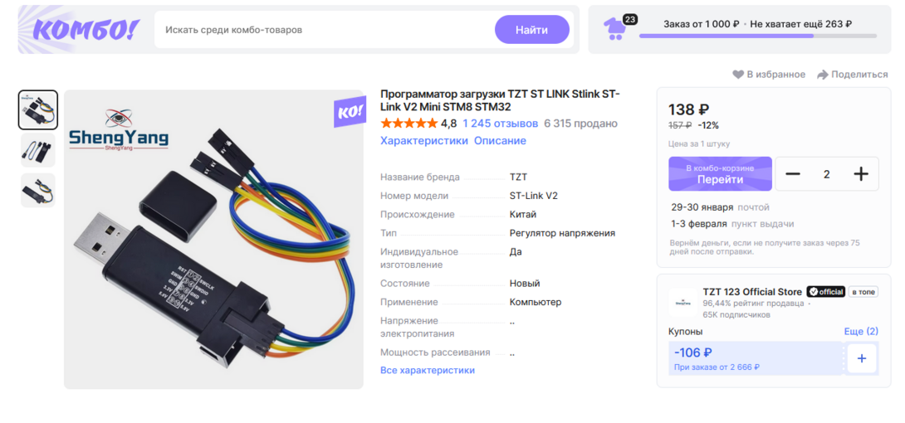Click the КОМБО! logo

click(x=86, y=29)
